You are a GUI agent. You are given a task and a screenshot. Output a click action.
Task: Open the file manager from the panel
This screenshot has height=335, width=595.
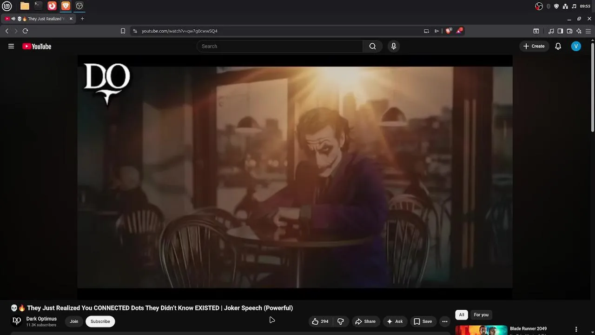coord(25,6)
